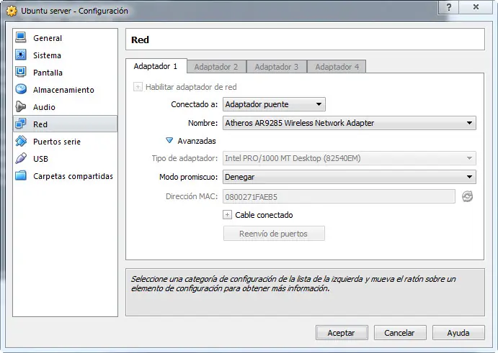Screen dimensions: 498x353
Task: Click the gear icon in title bar
Action: point(12,11)
